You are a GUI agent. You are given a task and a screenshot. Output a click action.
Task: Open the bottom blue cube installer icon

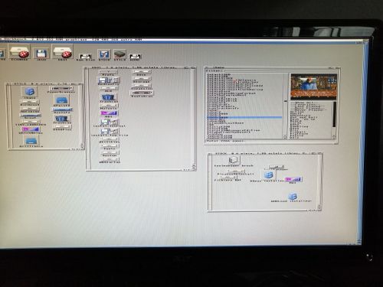pos(293,197)
